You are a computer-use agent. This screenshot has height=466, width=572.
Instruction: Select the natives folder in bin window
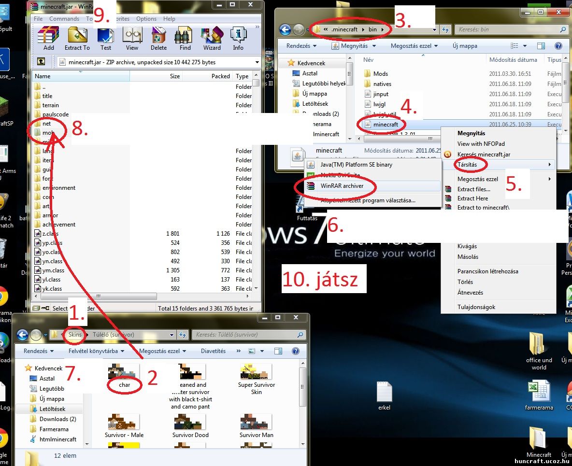tap(378, 84)
